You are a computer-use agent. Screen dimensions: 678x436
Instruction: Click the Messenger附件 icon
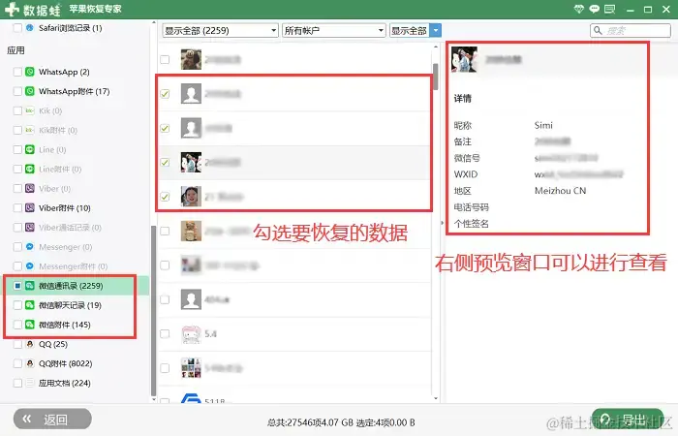[x=29, y=266]
